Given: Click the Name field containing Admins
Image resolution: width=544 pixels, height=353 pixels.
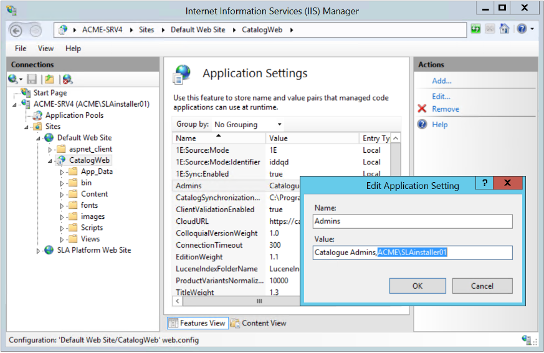Looking at the screenshot, I should (x=413, y=221).
